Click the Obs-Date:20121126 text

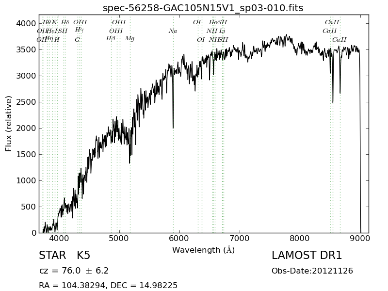312,271
